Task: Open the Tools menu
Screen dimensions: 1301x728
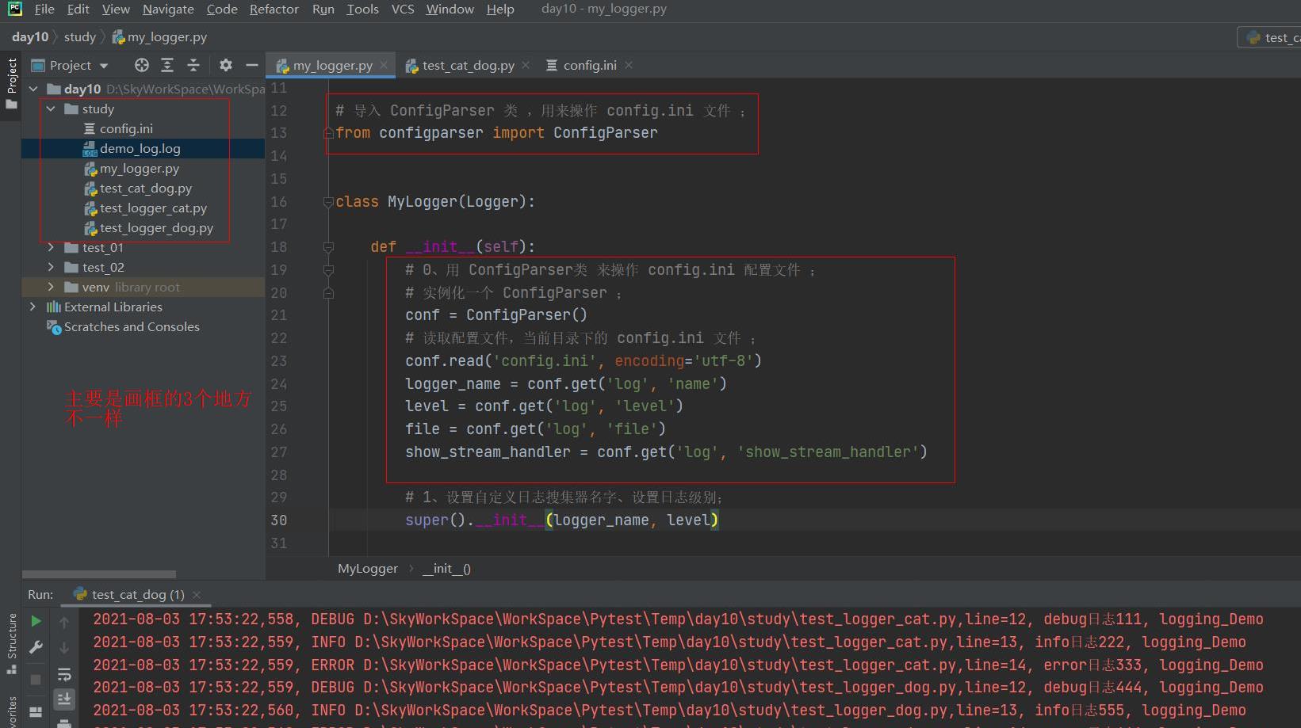Action: click(x=362, y=9)
